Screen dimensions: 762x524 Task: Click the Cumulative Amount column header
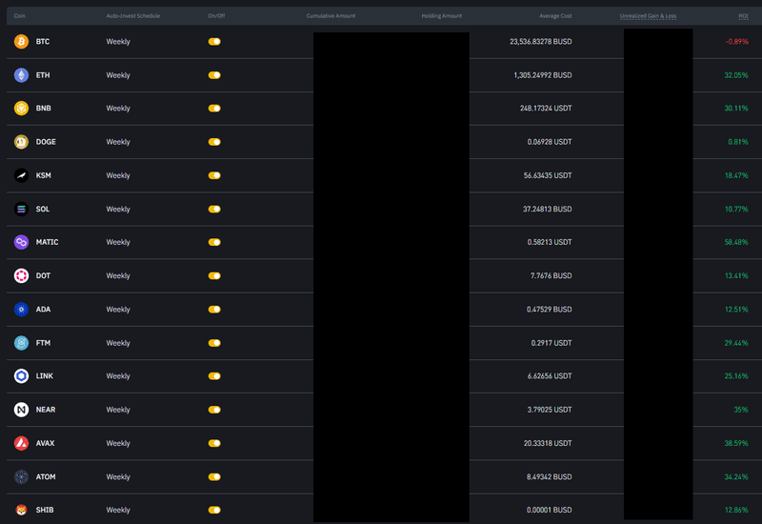[x=331, y=16]
